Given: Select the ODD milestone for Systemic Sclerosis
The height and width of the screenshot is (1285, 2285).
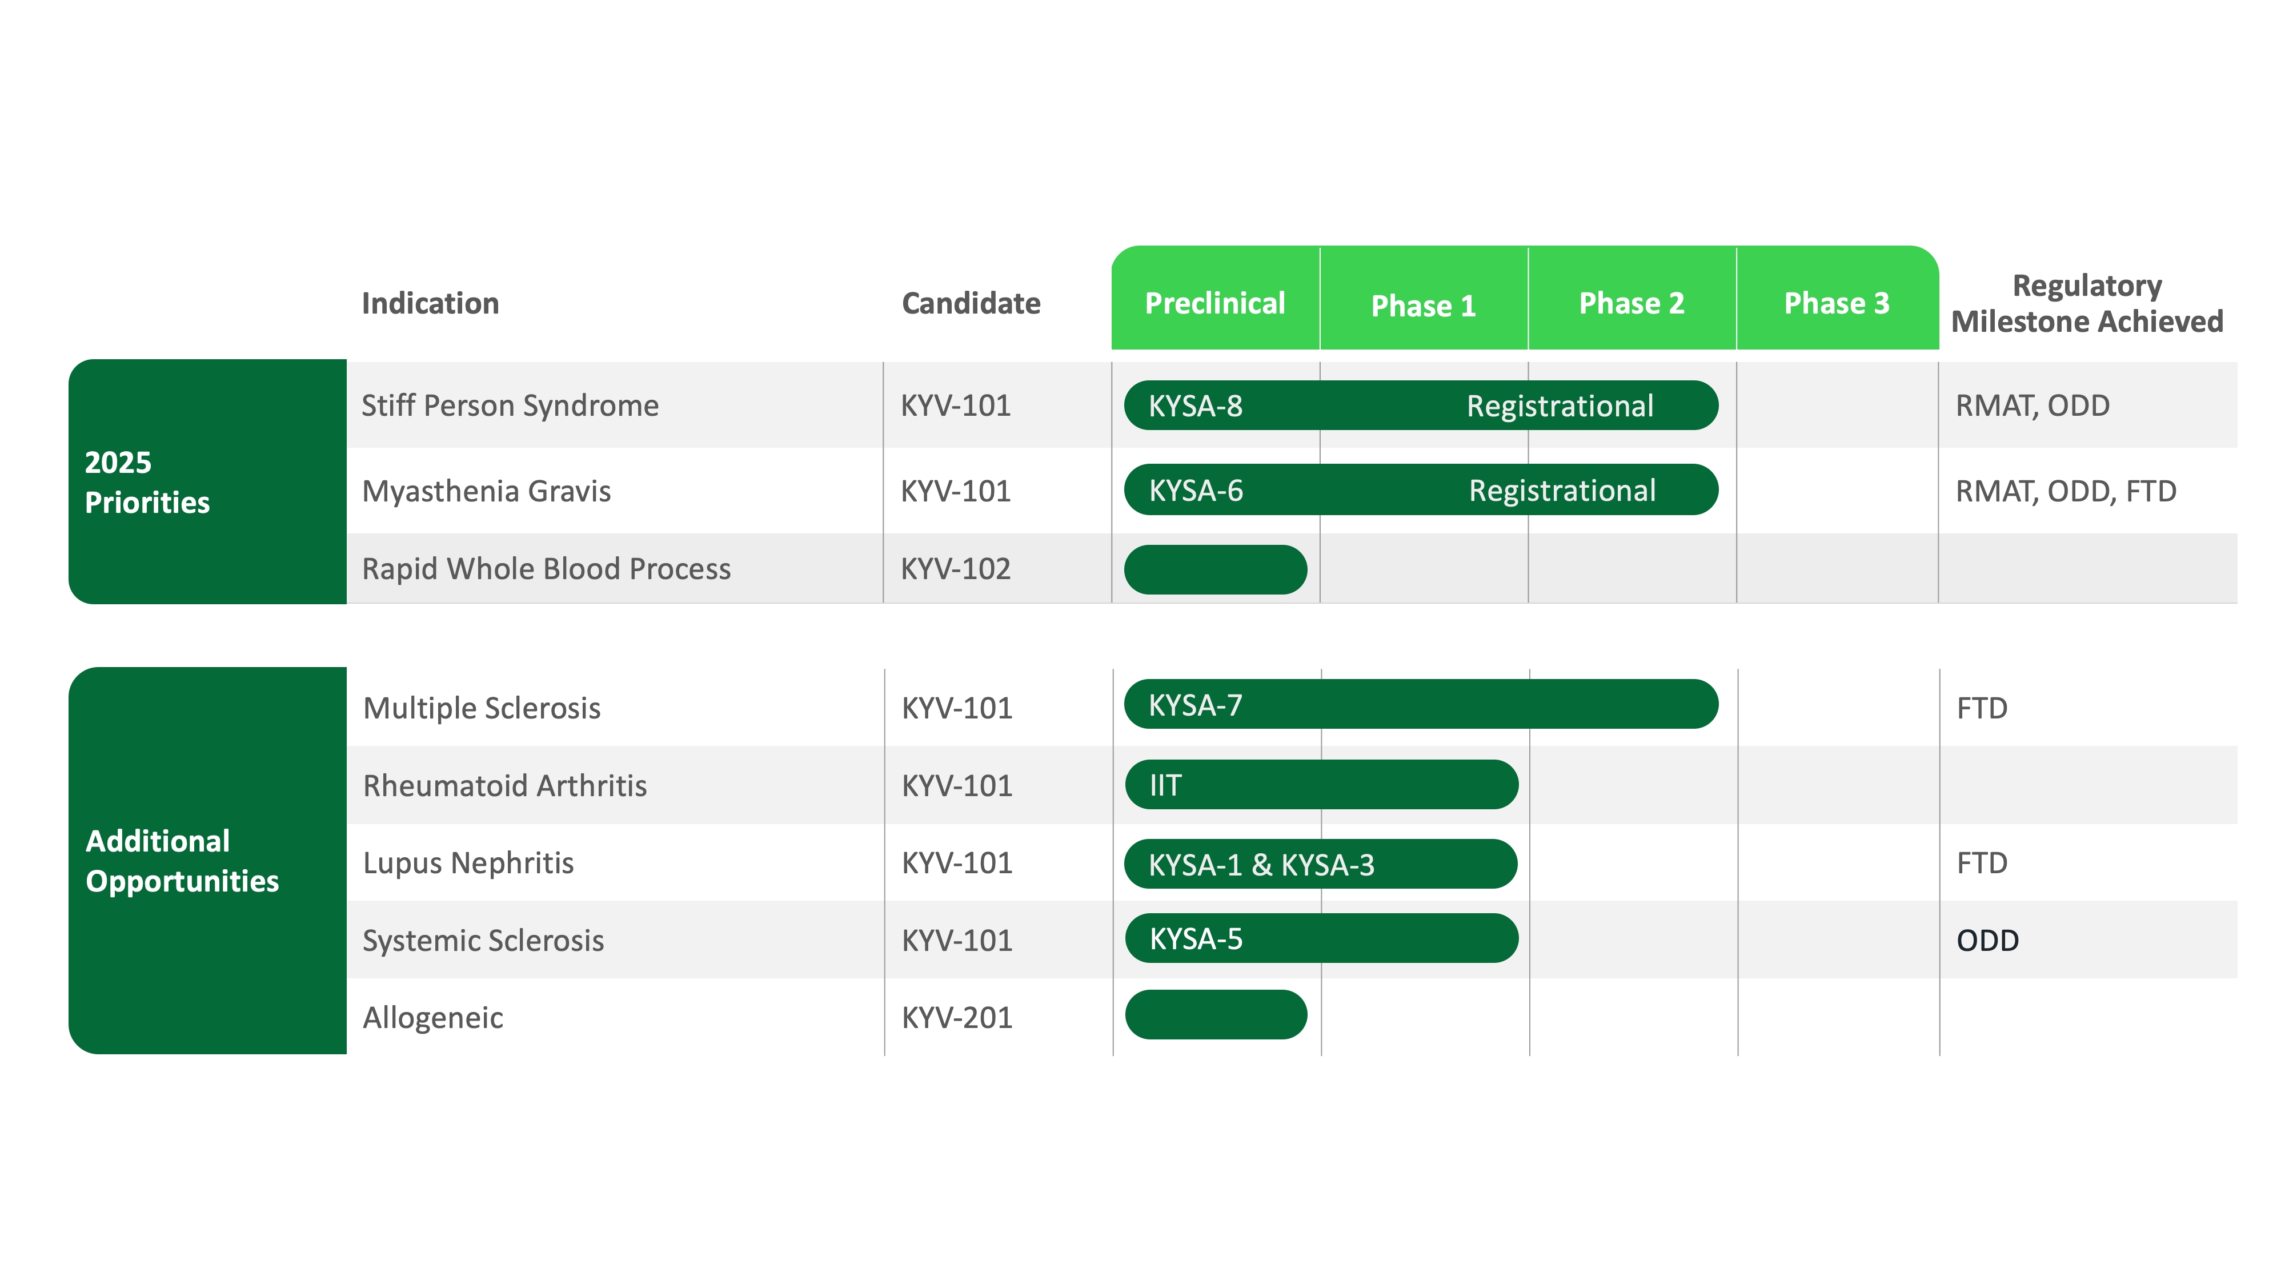Looking at the screenshot, I should point(1987,940).
